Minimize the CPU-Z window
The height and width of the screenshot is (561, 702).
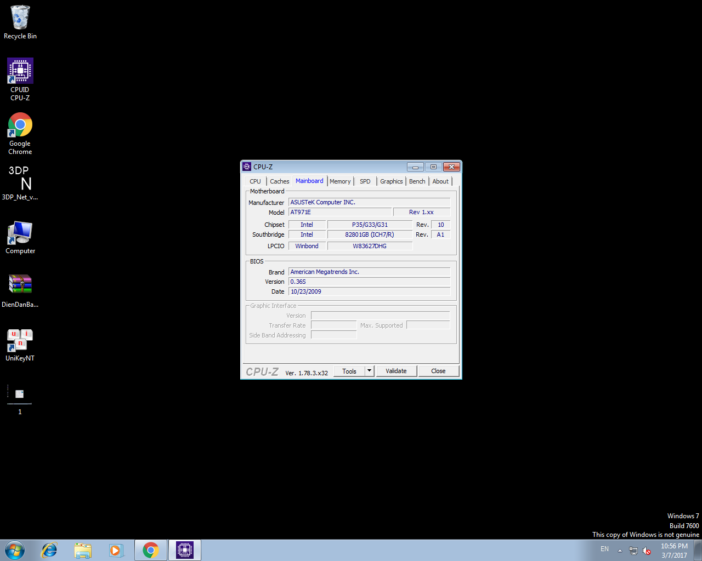pyautogui.click(x=415, y=167)
